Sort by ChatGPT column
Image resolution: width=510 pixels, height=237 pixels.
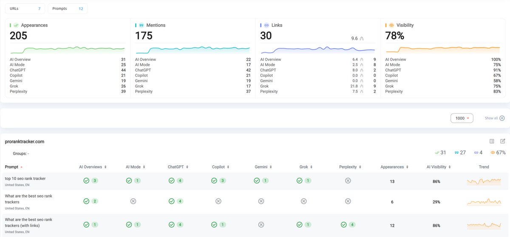178,167
